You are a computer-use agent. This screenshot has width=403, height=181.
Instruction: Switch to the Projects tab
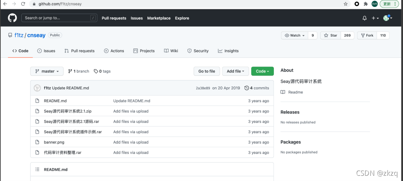[x=144, y=51]
